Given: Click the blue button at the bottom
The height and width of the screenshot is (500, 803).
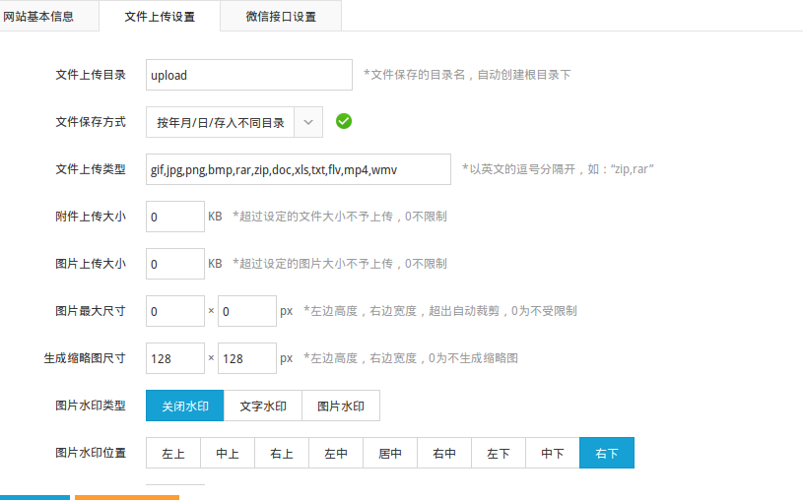Looking at the screenshot, I should click(x=33, y=497).
